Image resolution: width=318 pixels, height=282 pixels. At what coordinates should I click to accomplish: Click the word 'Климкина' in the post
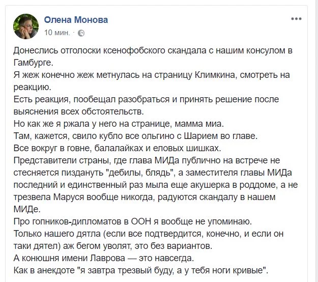pyautogui.click(x=215, y=75)
